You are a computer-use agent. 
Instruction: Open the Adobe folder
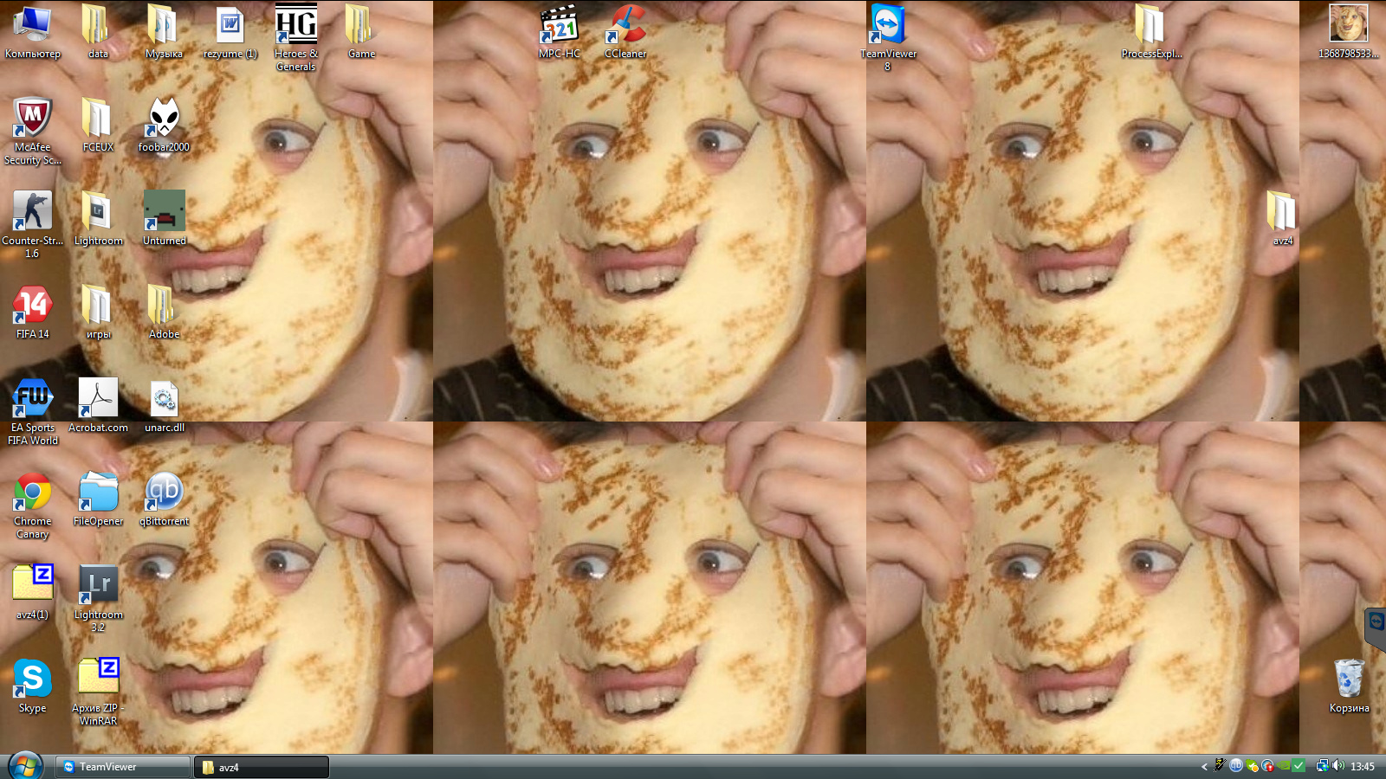[164, 312]
